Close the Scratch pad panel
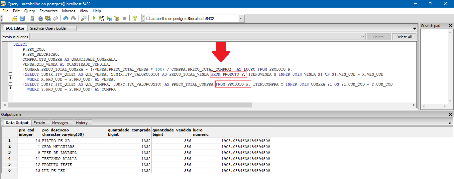Viewport: 454px width, 179px height. (x=450, y=26)
